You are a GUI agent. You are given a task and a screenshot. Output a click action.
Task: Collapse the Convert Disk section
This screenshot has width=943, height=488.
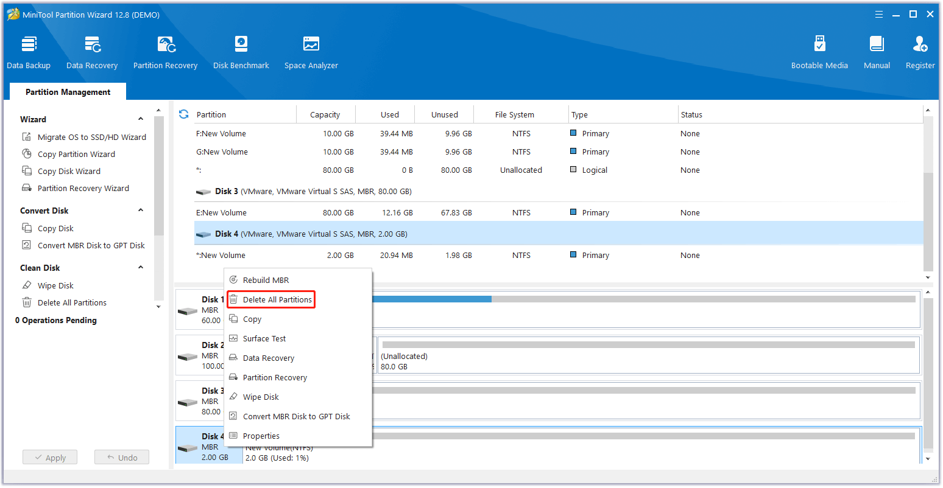click(141, 211)
